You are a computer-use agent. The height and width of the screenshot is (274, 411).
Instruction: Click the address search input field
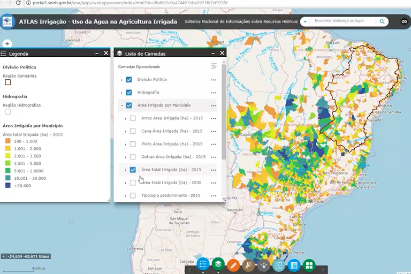342,21
